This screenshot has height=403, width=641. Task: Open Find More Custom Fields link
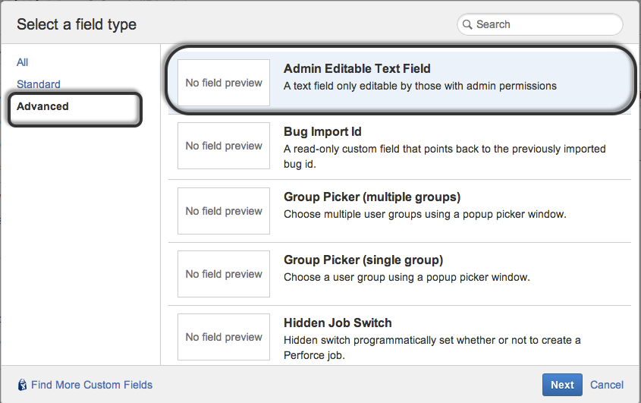pyautogui.click(x=92, y=385)
